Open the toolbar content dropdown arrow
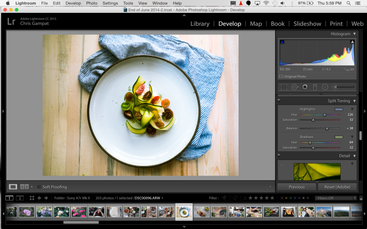 (x=270, y=187)
